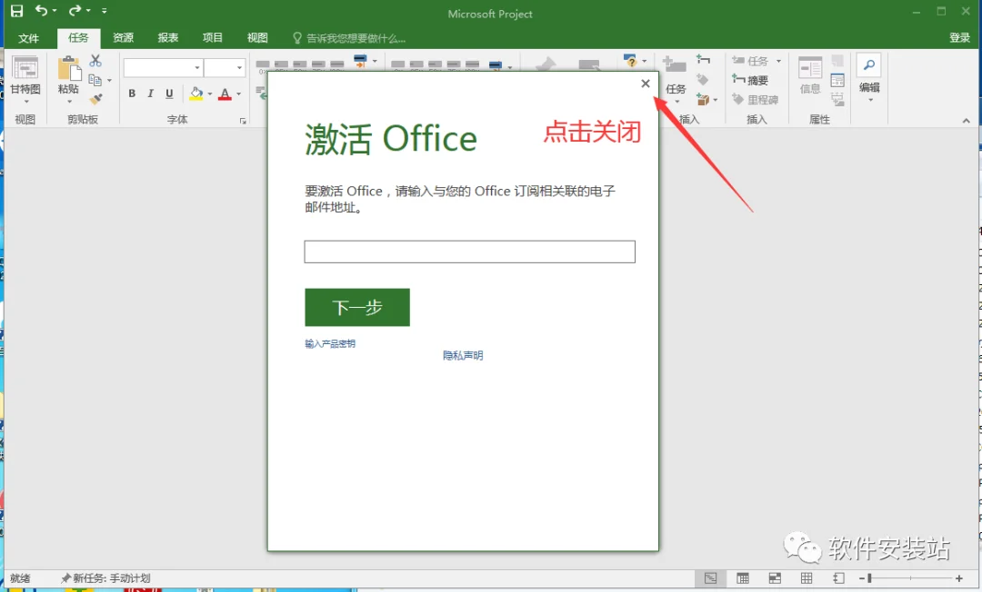The image size is (982, 592).
Task: Open the 输入产品密钥 link
Action: point(330,344)
